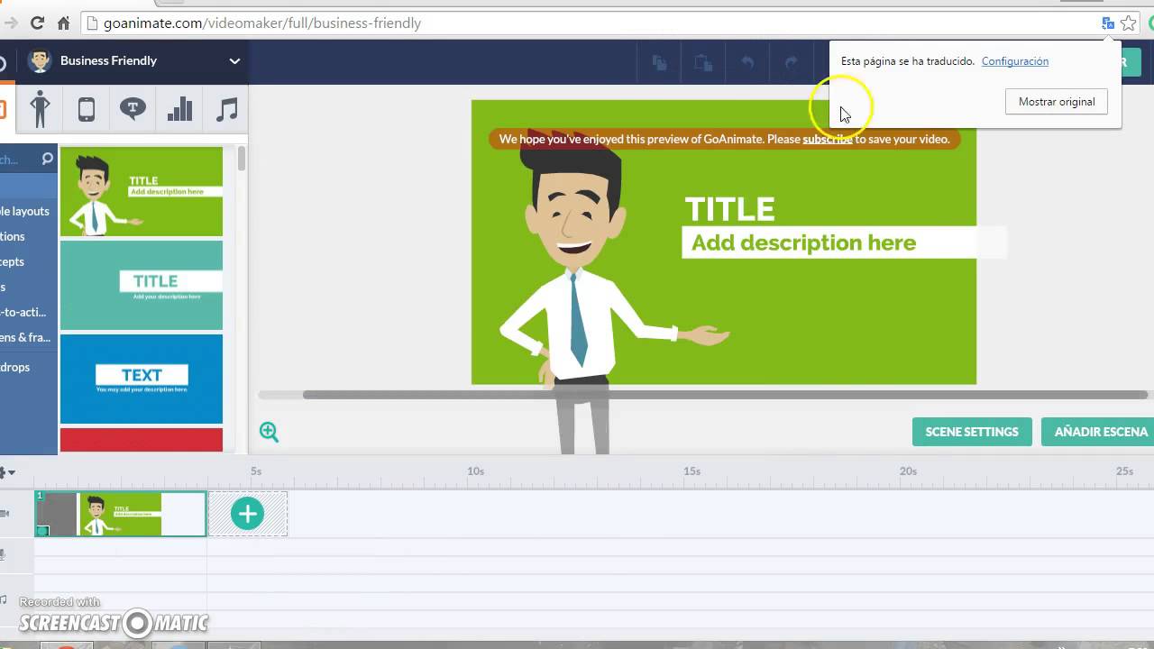
Task: Click the subscribe link in preview banner
Action: coord(827,139)
